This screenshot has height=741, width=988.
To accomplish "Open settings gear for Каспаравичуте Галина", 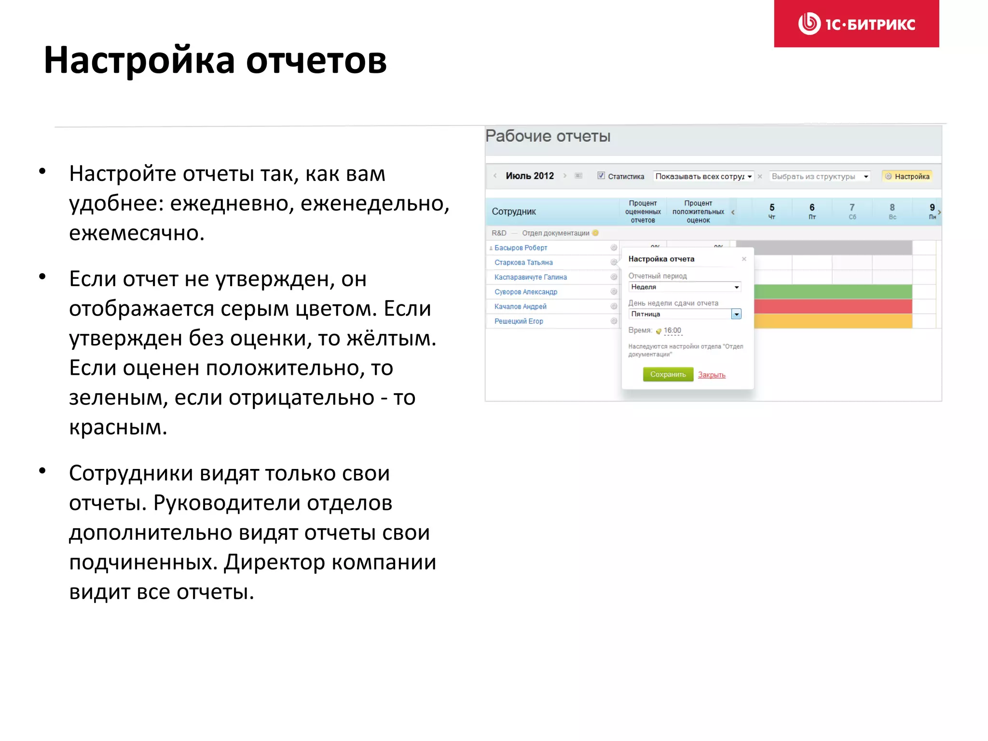I will (614, 277).
